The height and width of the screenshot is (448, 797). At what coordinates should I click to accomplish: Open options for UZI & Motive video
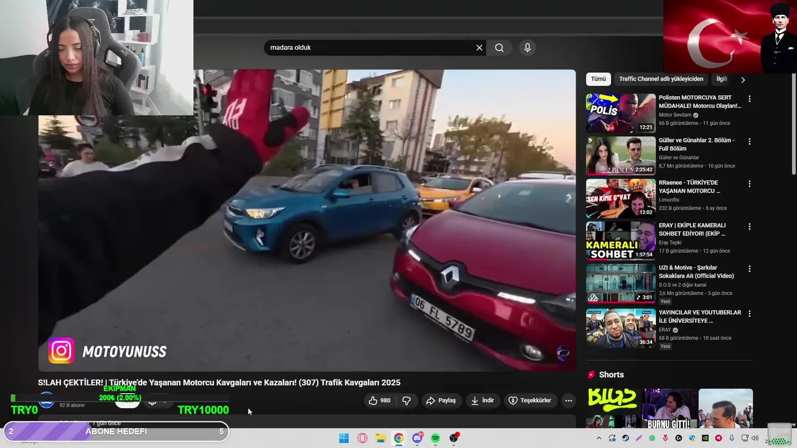coord(750,269)
